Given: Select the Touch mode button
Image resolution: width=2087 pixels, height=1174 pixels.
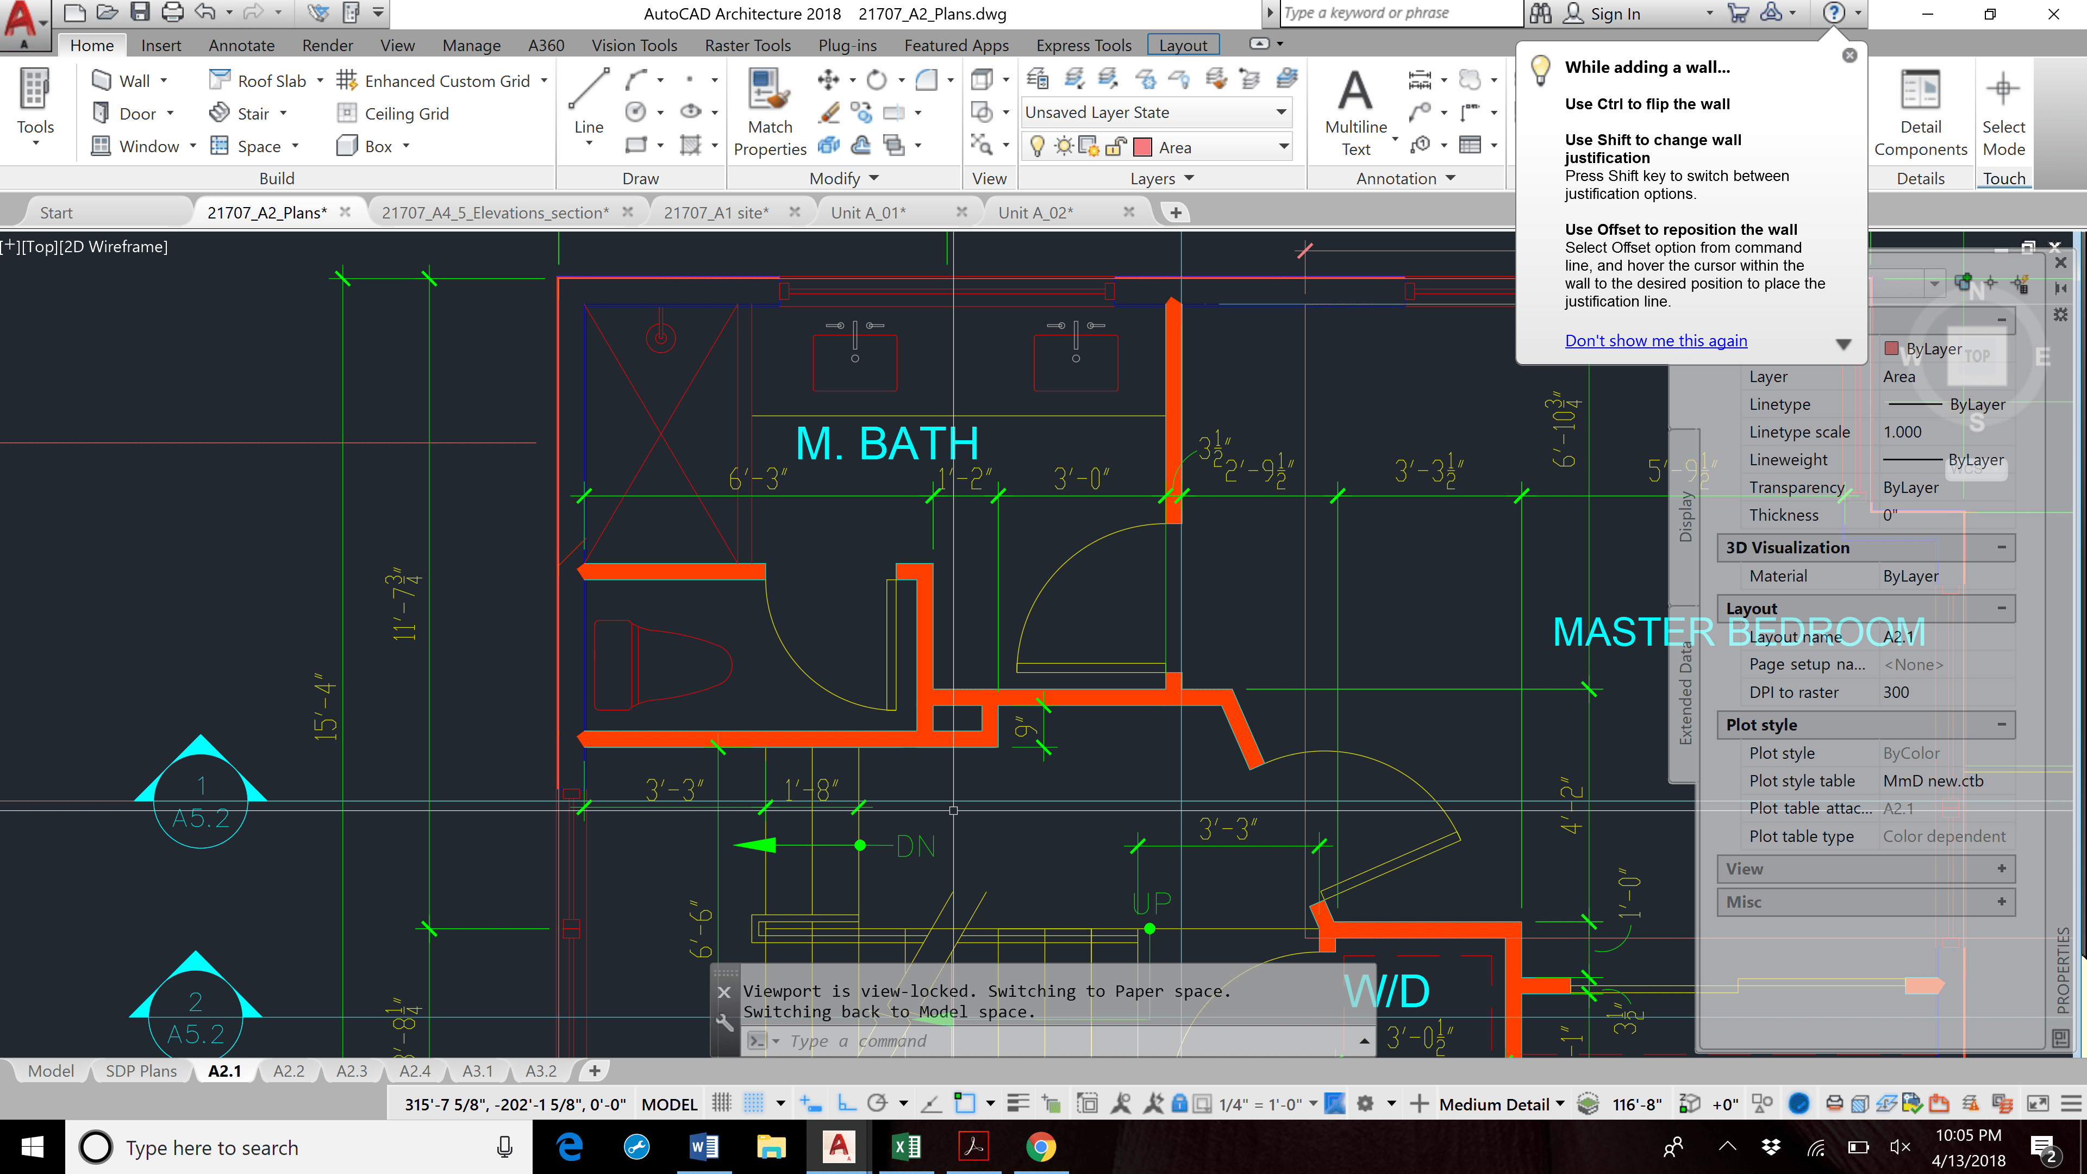Looking at the screenshot, I should pos(2004,177).
